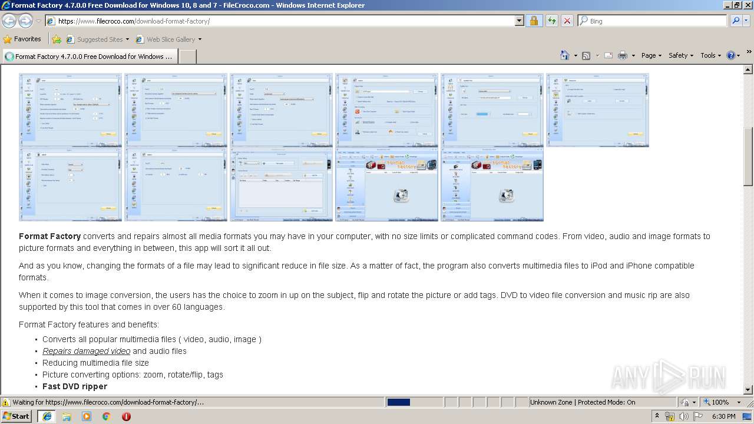Click page scrollbar down arrow
Image resolution: width=754 pixels, height=424 pixels.
[748, 389]
